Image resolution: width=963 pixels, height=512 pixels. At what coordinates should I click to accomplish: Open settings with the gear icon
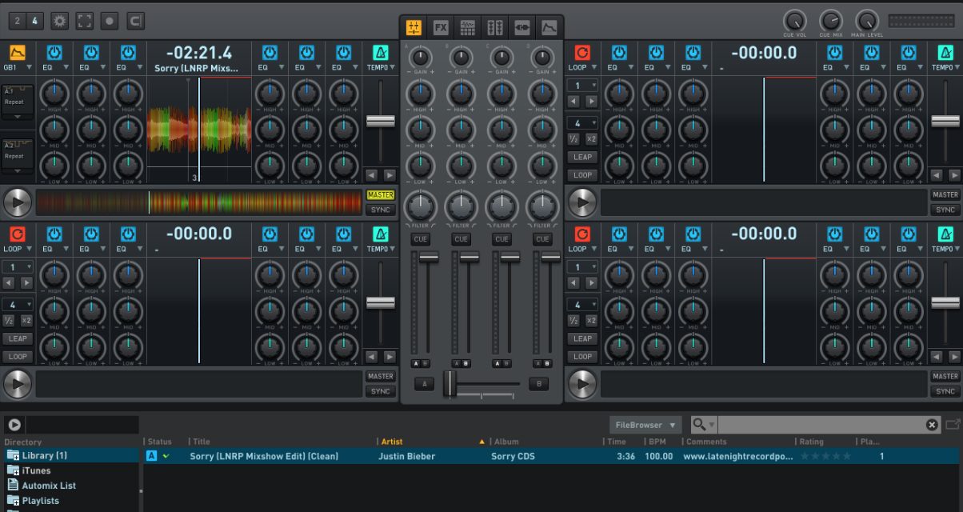(x=59, y=21)
